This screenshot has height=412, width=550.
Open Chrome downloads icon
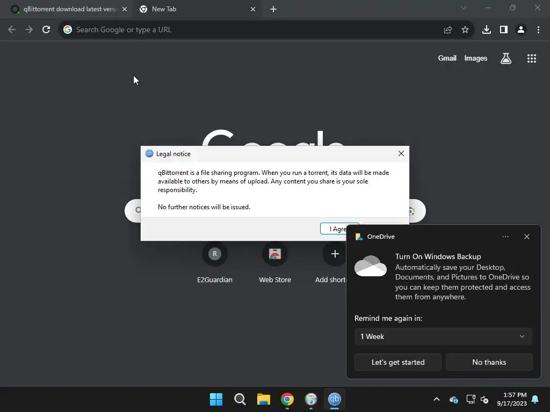(487, 30)
